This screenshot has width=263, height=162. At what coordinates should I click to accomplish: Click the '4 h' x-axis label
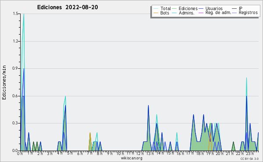[x=60, y=153]
